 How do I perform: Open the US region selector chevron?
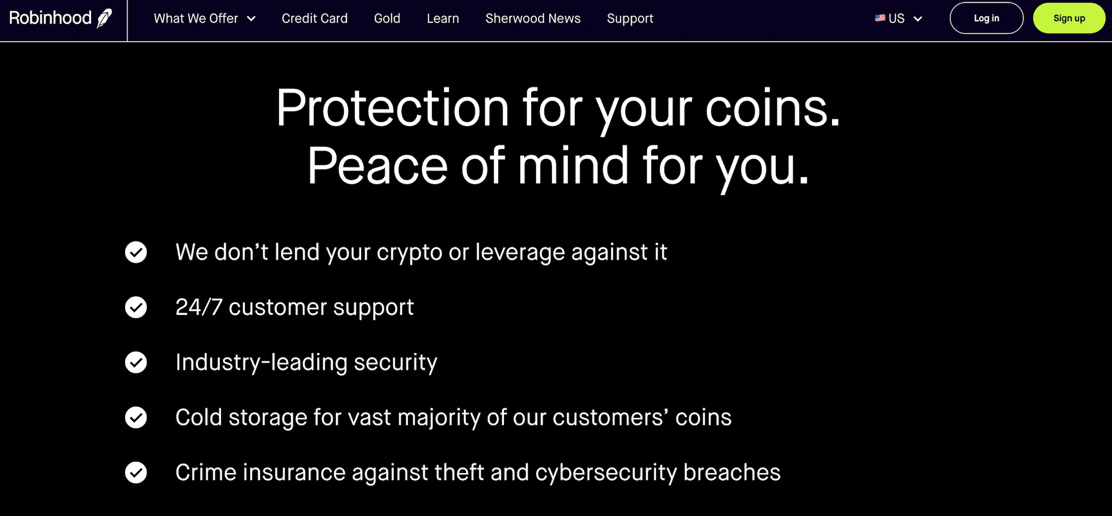tap(918, 19)
